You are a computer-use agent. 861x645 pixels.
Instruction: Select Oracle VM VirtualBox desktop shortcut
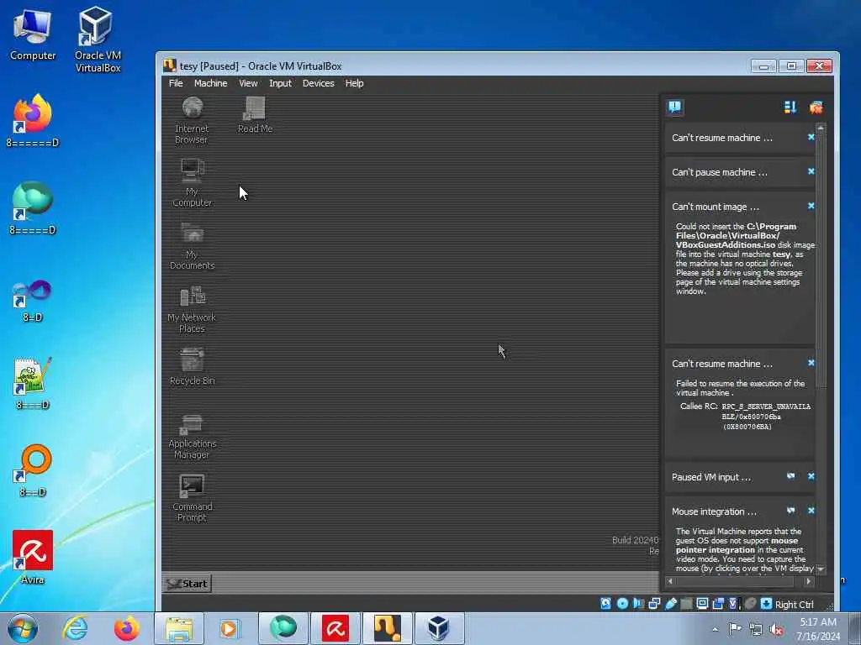click(x=98, y=39)
